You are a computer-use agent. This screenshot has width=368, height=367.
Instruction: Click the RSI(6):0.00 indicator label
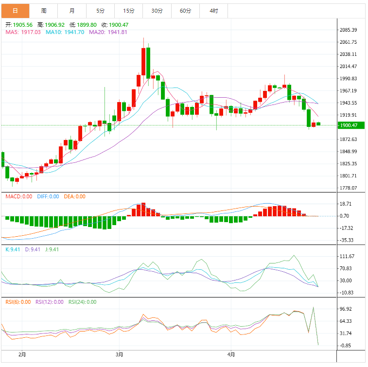pyautogui.click(x=18, y=302)
